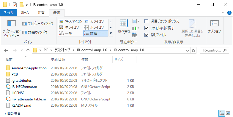Open the Group by dropdown icon

(136, 21)
